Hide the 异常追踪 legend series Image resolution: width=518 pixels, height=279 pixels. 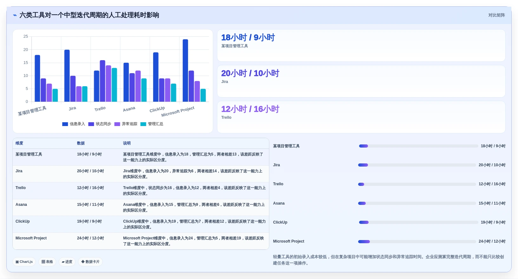point(126,124)
